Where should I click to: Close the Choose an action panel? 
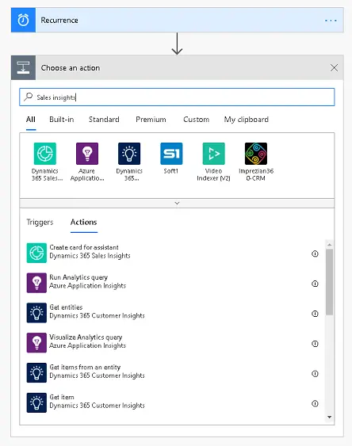[x=334, y=67]
